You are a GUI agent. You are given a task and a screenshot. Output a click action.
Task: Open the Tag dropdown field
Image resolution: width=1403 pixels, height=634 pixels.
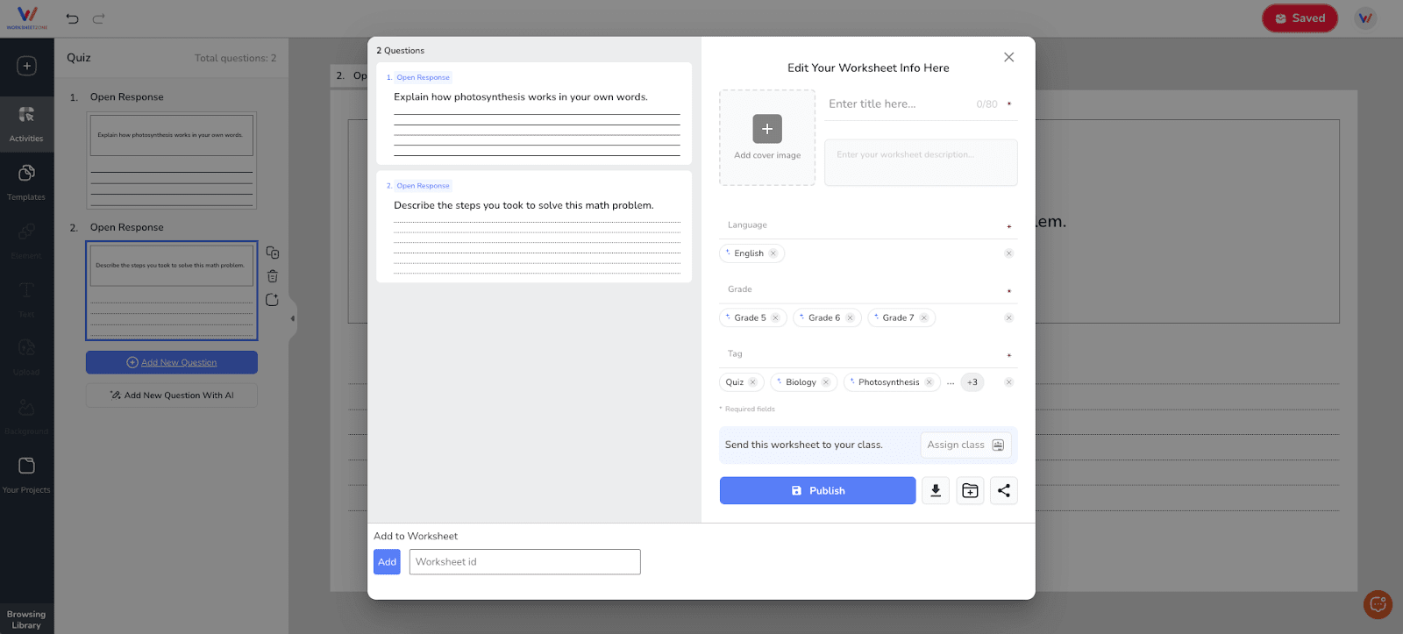[868, 354]
